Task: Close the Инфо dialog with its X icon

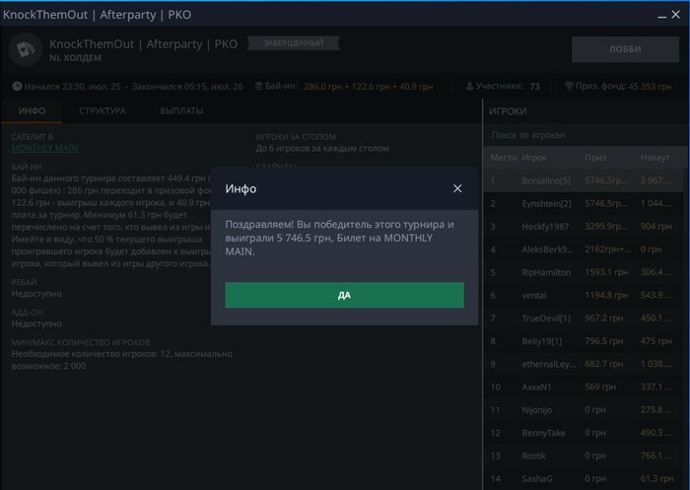Action: 457,188
